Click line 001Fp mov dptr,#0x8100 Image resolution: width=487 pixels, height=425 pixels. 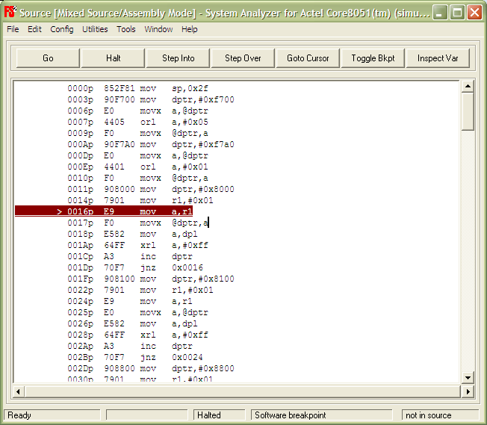(x=151, y=279)
